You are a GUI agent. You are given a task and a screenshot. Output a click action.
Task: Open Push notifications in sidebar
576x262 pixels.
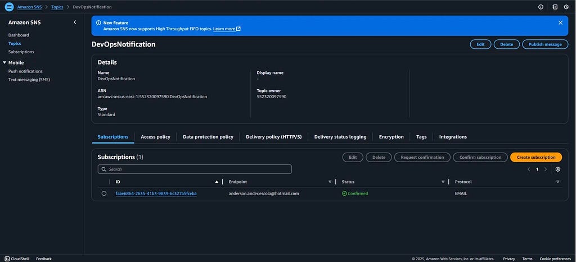click(25, 71)
